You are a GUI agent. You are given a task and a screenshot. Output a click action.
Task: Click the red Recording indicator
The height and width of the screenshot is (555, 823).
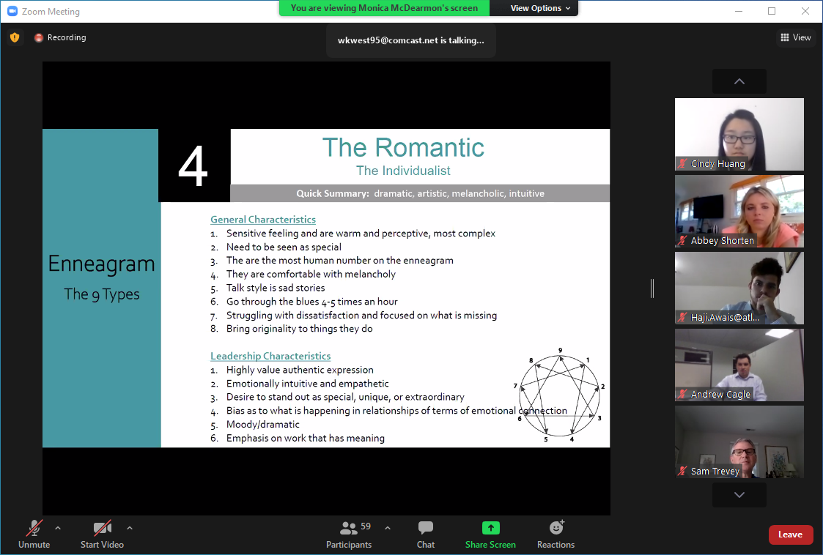coord(39,38)
